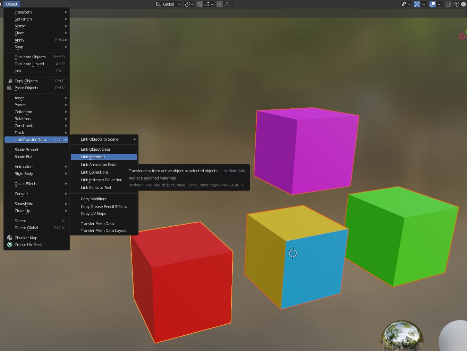Choose Link Materials in the submenu
Screen dimensions: 467x351
[x=104, y=157]
